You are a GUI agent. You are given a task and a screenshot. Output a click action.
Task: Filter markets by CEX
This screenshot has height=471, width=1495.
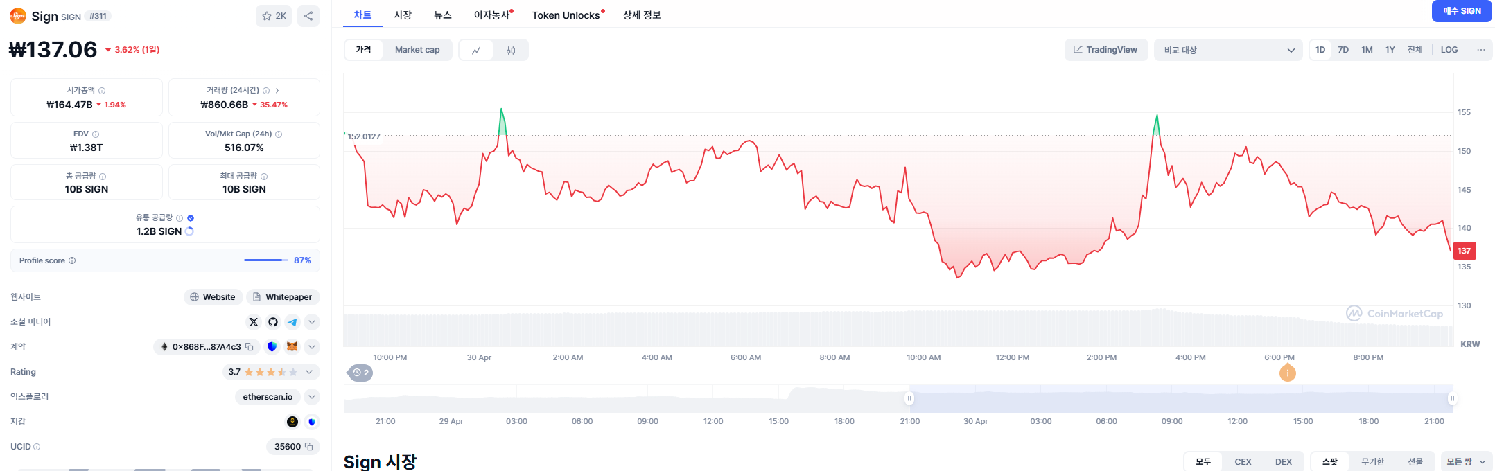[x=1243, y=462]
